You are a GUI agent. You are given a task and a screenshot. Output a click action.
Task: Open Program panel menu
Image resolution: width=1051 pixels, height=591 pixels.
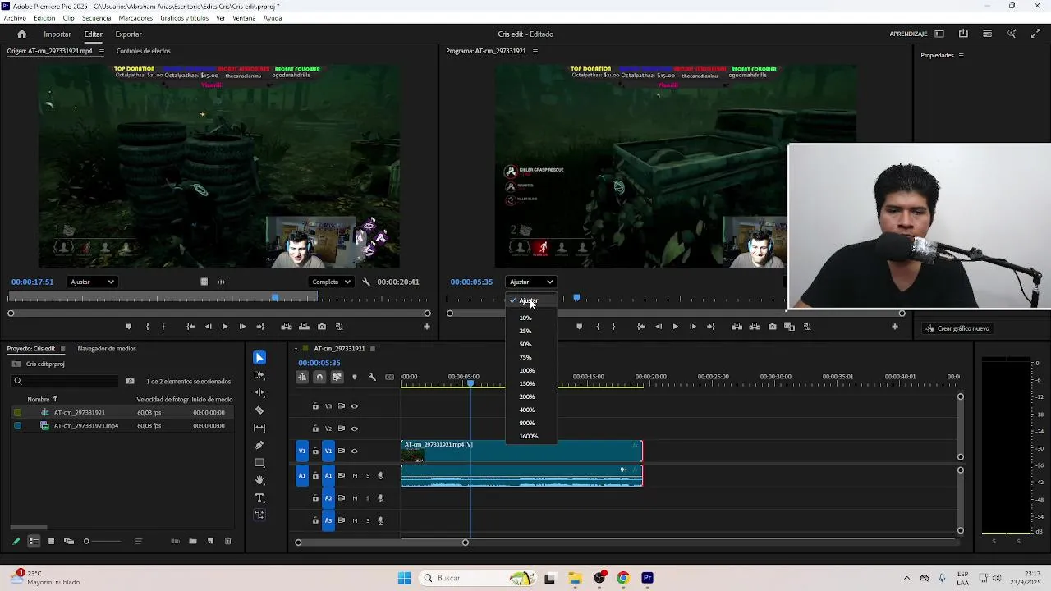pos(535,51)
